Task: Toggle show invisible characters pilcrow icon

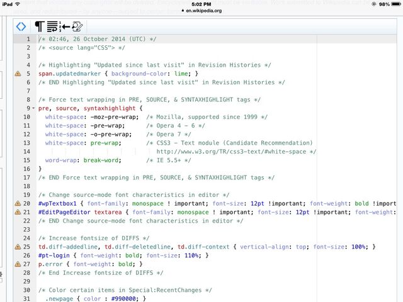Action: coord(40,26)
